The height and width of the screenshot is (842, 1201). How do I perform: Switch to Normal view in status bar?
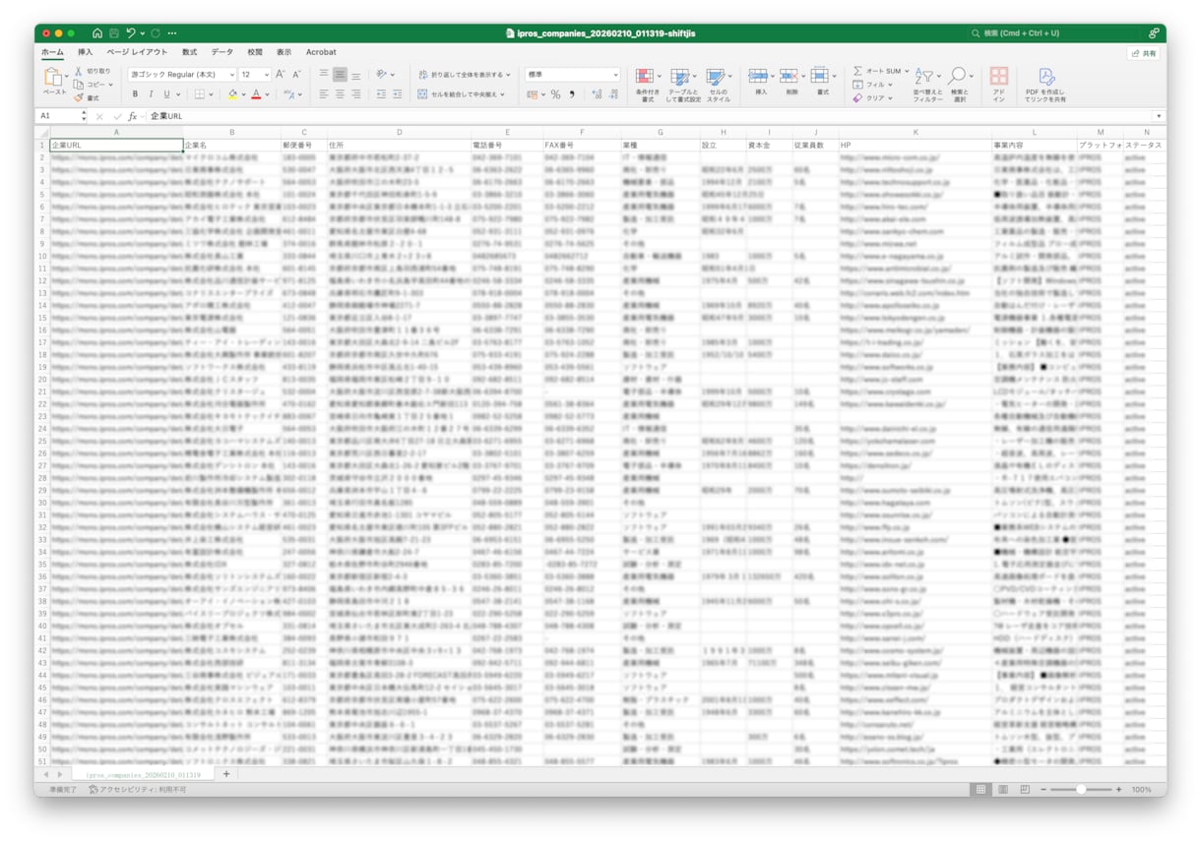[980, 789]
